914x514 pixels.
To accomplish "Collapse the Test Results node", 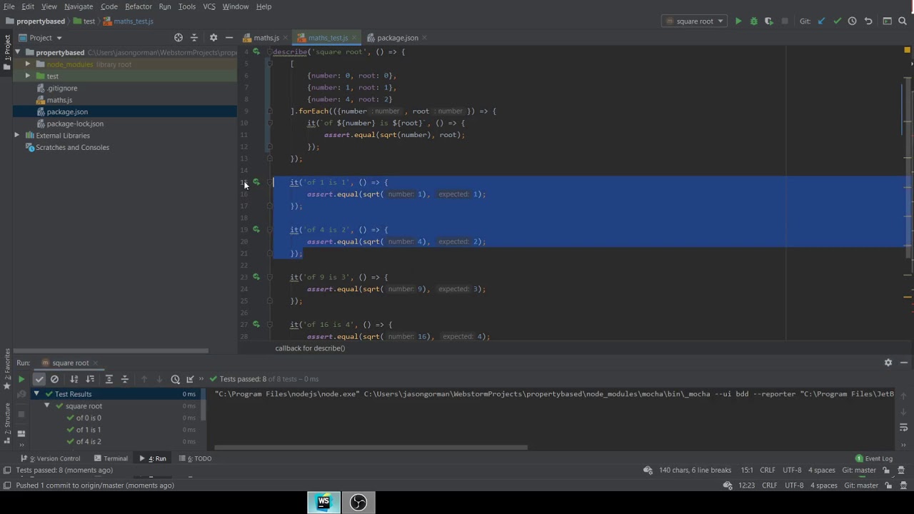I will [36, 393].
